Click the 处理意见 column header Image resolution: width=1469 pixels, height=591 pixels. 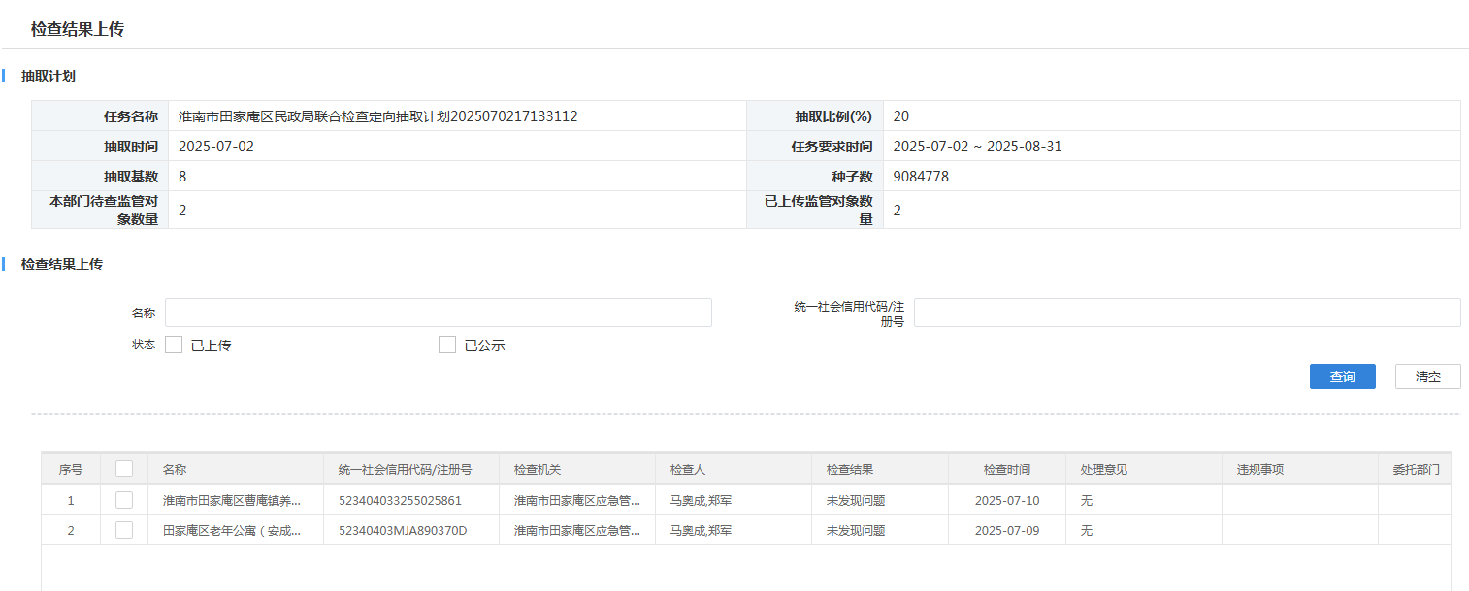click(1144, 469)
